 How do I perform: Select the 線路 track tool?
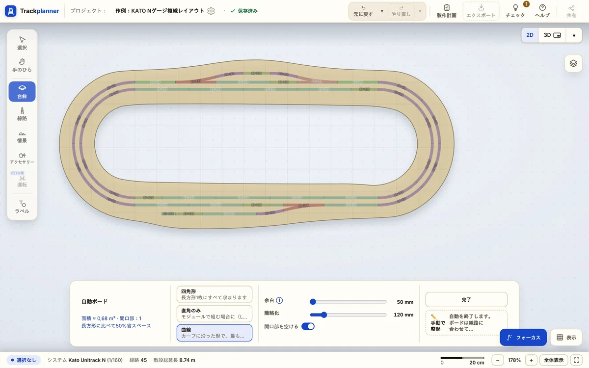point(22,114)
